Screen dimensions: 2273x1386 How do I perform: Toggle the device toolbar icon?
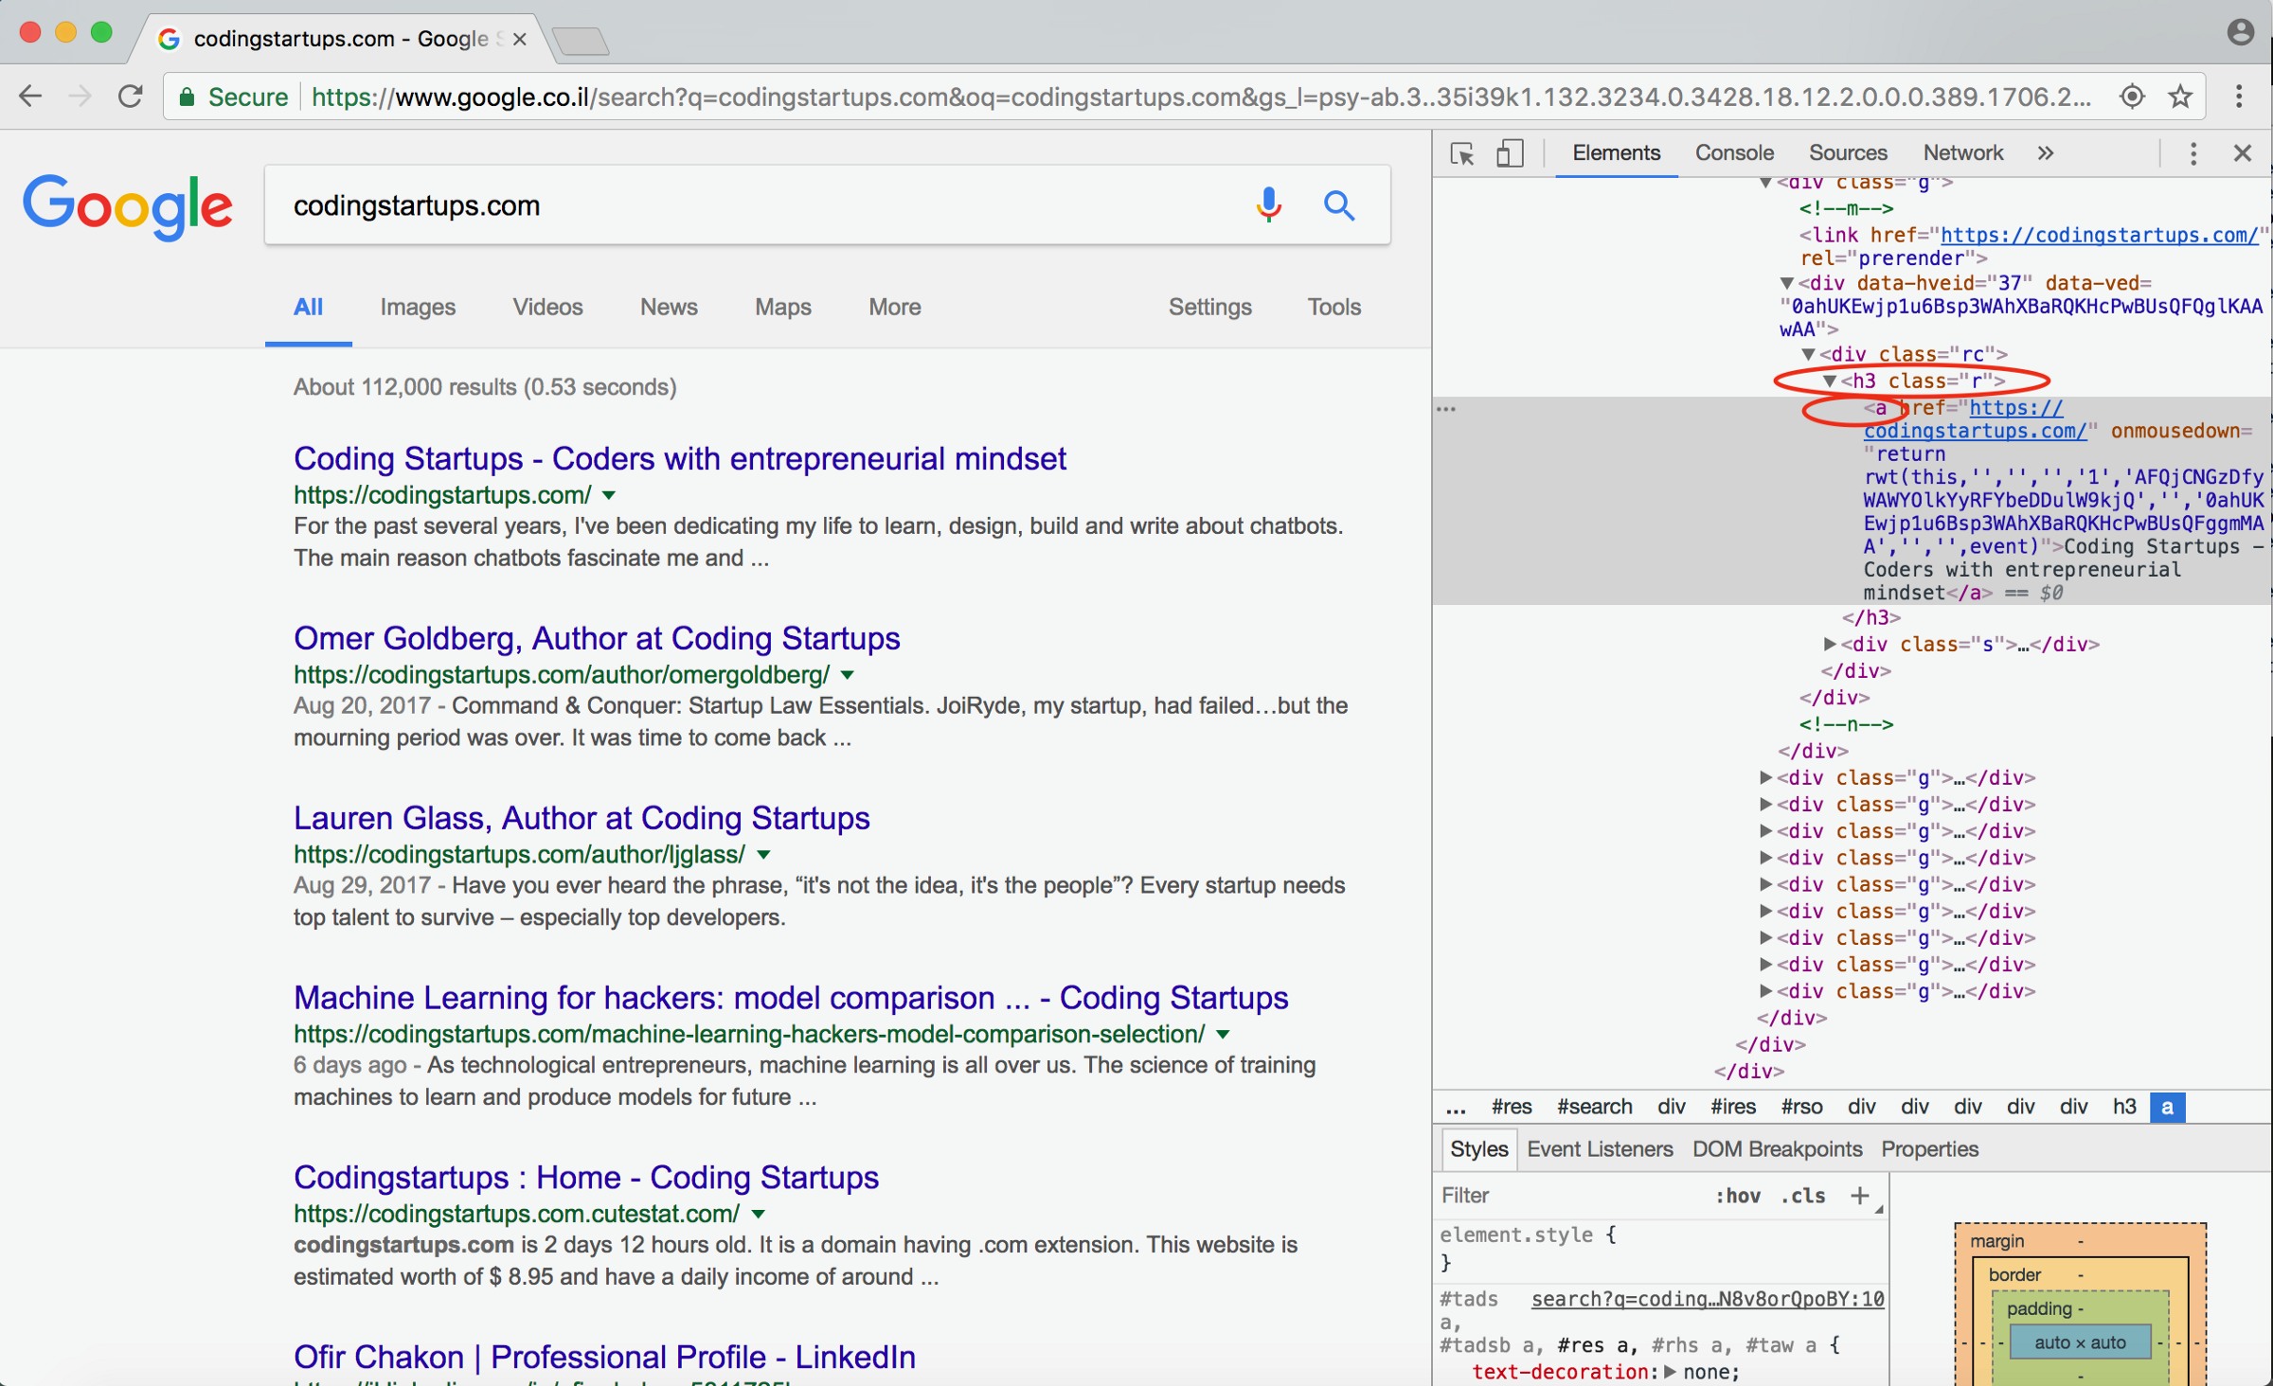pos(1509,153)
